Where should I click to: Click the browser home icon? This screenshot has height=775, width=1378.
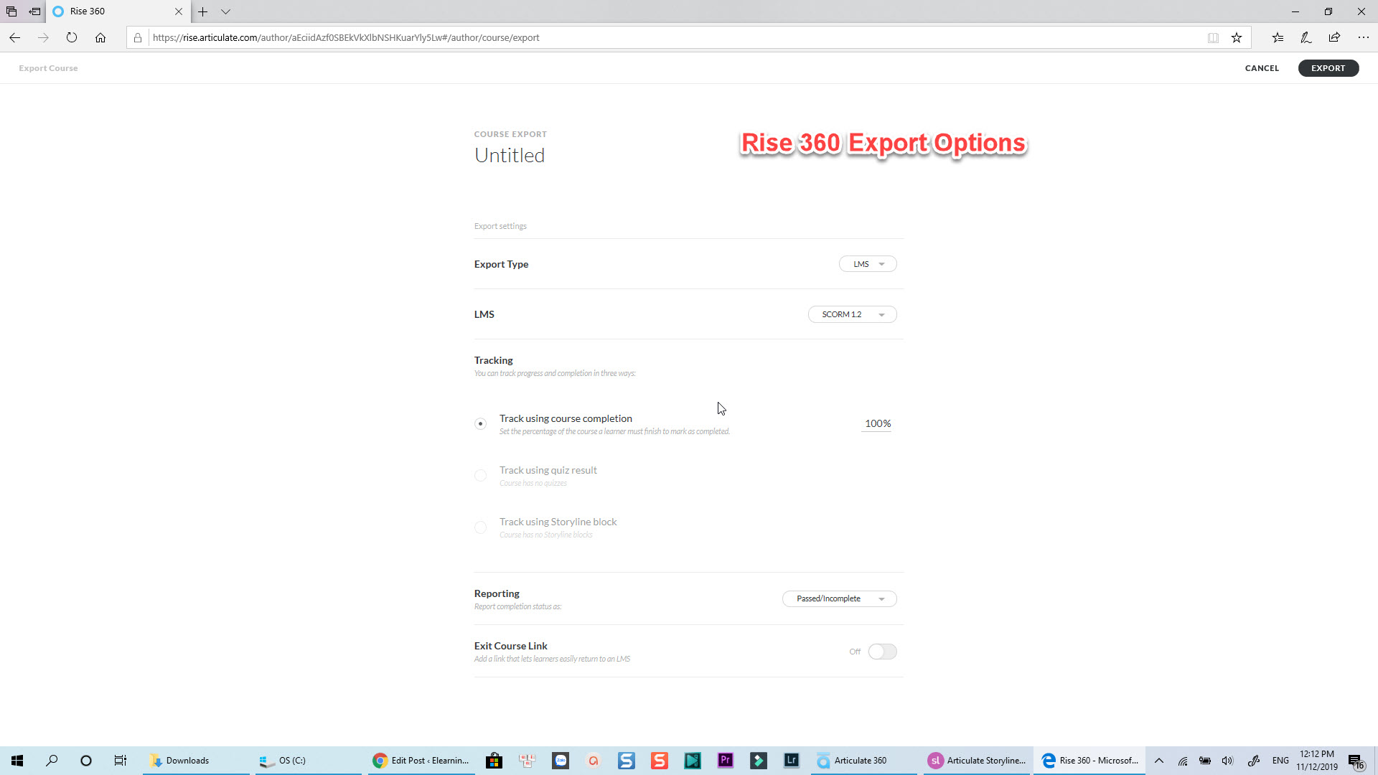[x=100, y=38]
